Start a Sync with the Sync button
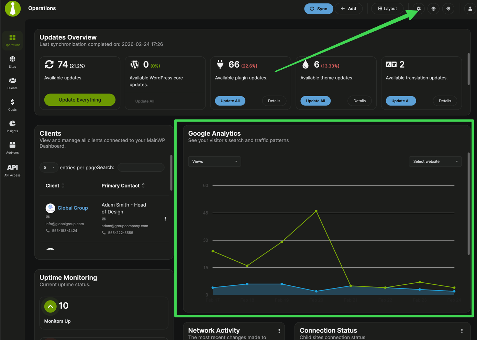This screenshot has height=340, width=477. (319, 9)
